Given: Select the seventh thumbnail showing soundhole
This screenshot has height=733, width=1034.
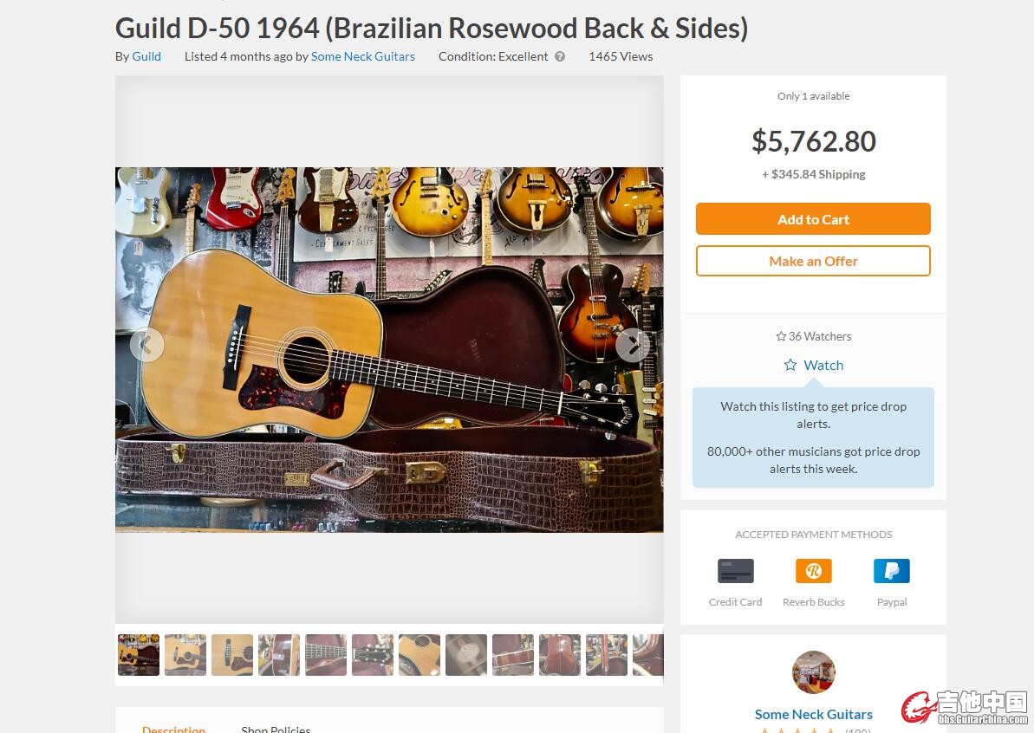Looking at the screenshot, I should [x=419, y=654].
